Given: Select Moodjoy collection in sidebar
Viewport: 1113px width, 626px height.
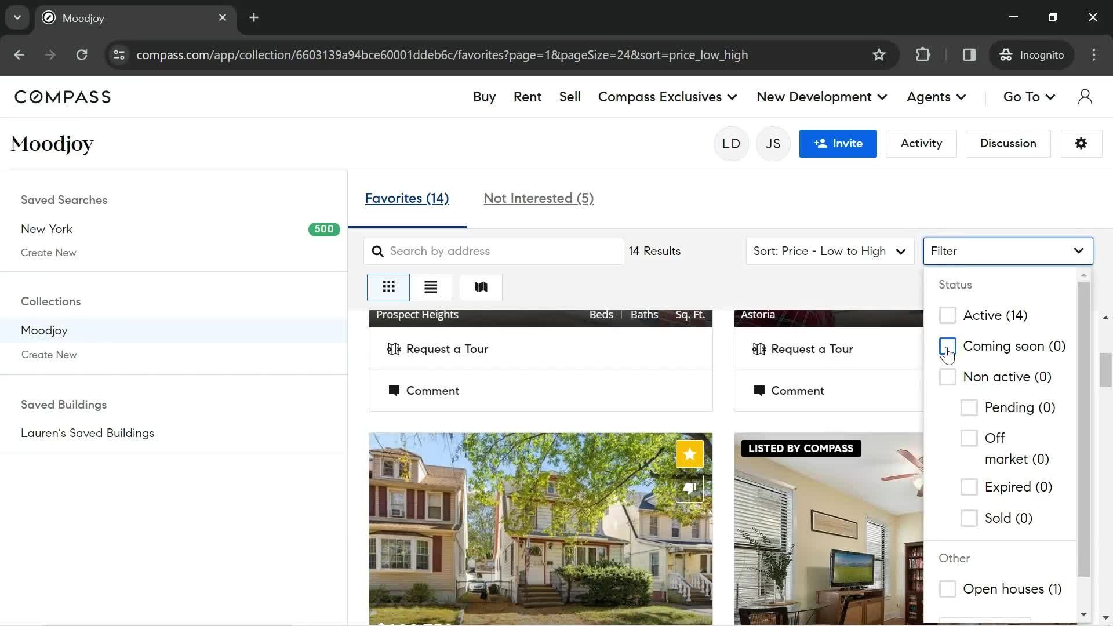Looking at the screenshot, I should (x=173, y=330).
